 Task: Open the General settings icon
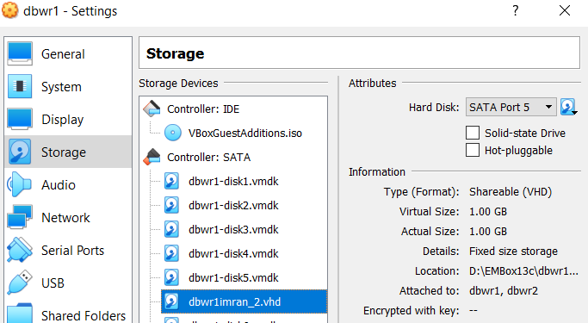20,53
